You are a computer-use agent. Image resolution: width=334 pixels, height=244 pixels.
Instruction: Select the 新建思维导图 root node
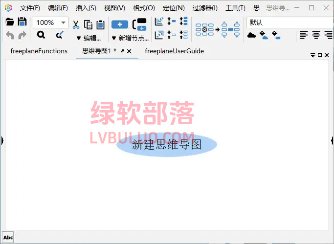167,145
